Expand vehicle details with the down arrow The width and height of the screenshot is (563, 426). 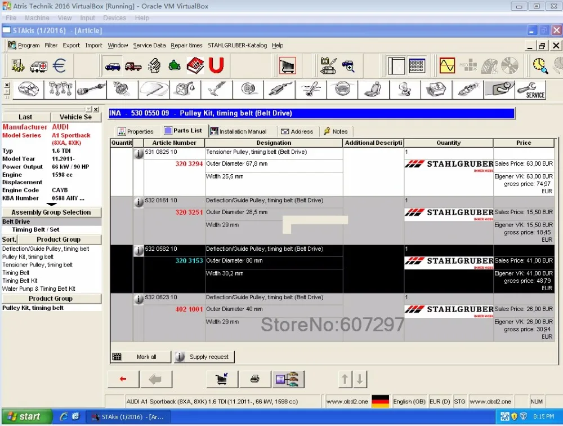click(x=51, y=204)
